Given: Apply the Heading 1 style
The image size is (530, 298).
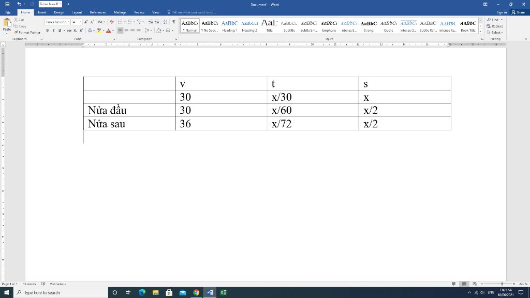Looking at the screenshot, I should (229, 26).
